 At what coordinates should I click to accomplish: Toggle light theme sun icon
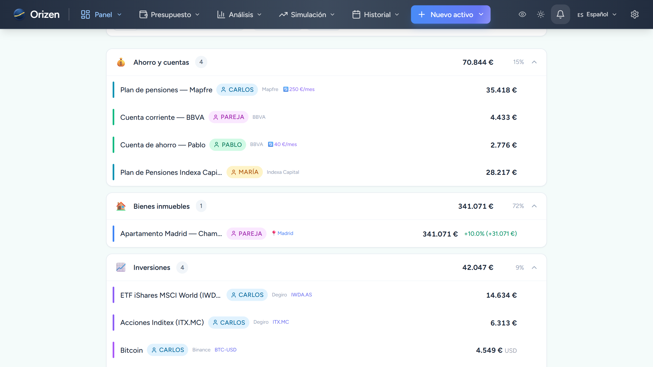(541, 14)
